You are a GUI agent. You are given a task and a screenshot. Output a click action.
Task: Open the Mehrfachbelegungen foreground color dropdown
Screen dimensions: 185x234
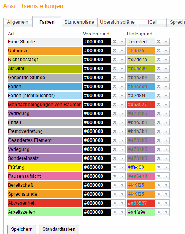click(122, 105)
